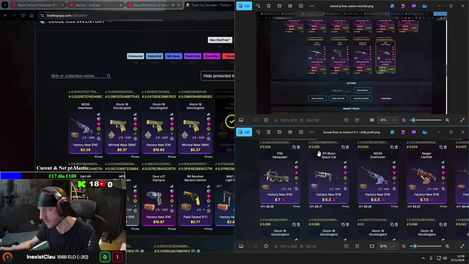This screenshot has height=264, width=469.
Task: Toggle filmstrip in top Photos window
Action: (x=241, y=120)
